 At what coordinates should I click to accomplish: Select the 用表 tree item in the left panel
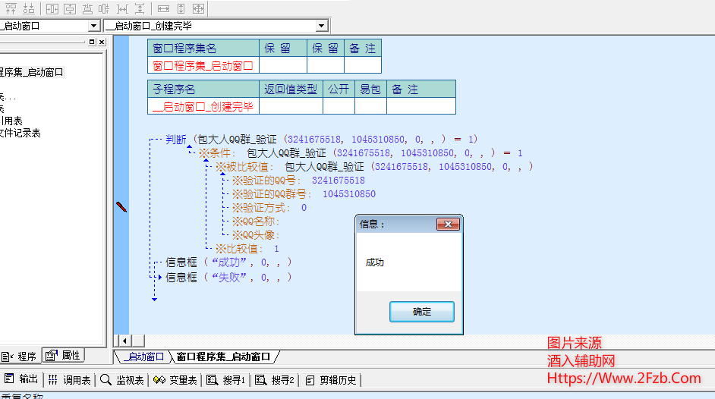tap(11, 121)
